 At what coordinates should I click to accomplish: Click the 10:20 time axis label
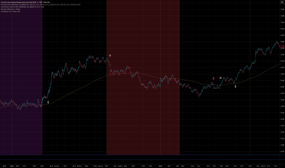pyautogui.click(x=221, y=166)
